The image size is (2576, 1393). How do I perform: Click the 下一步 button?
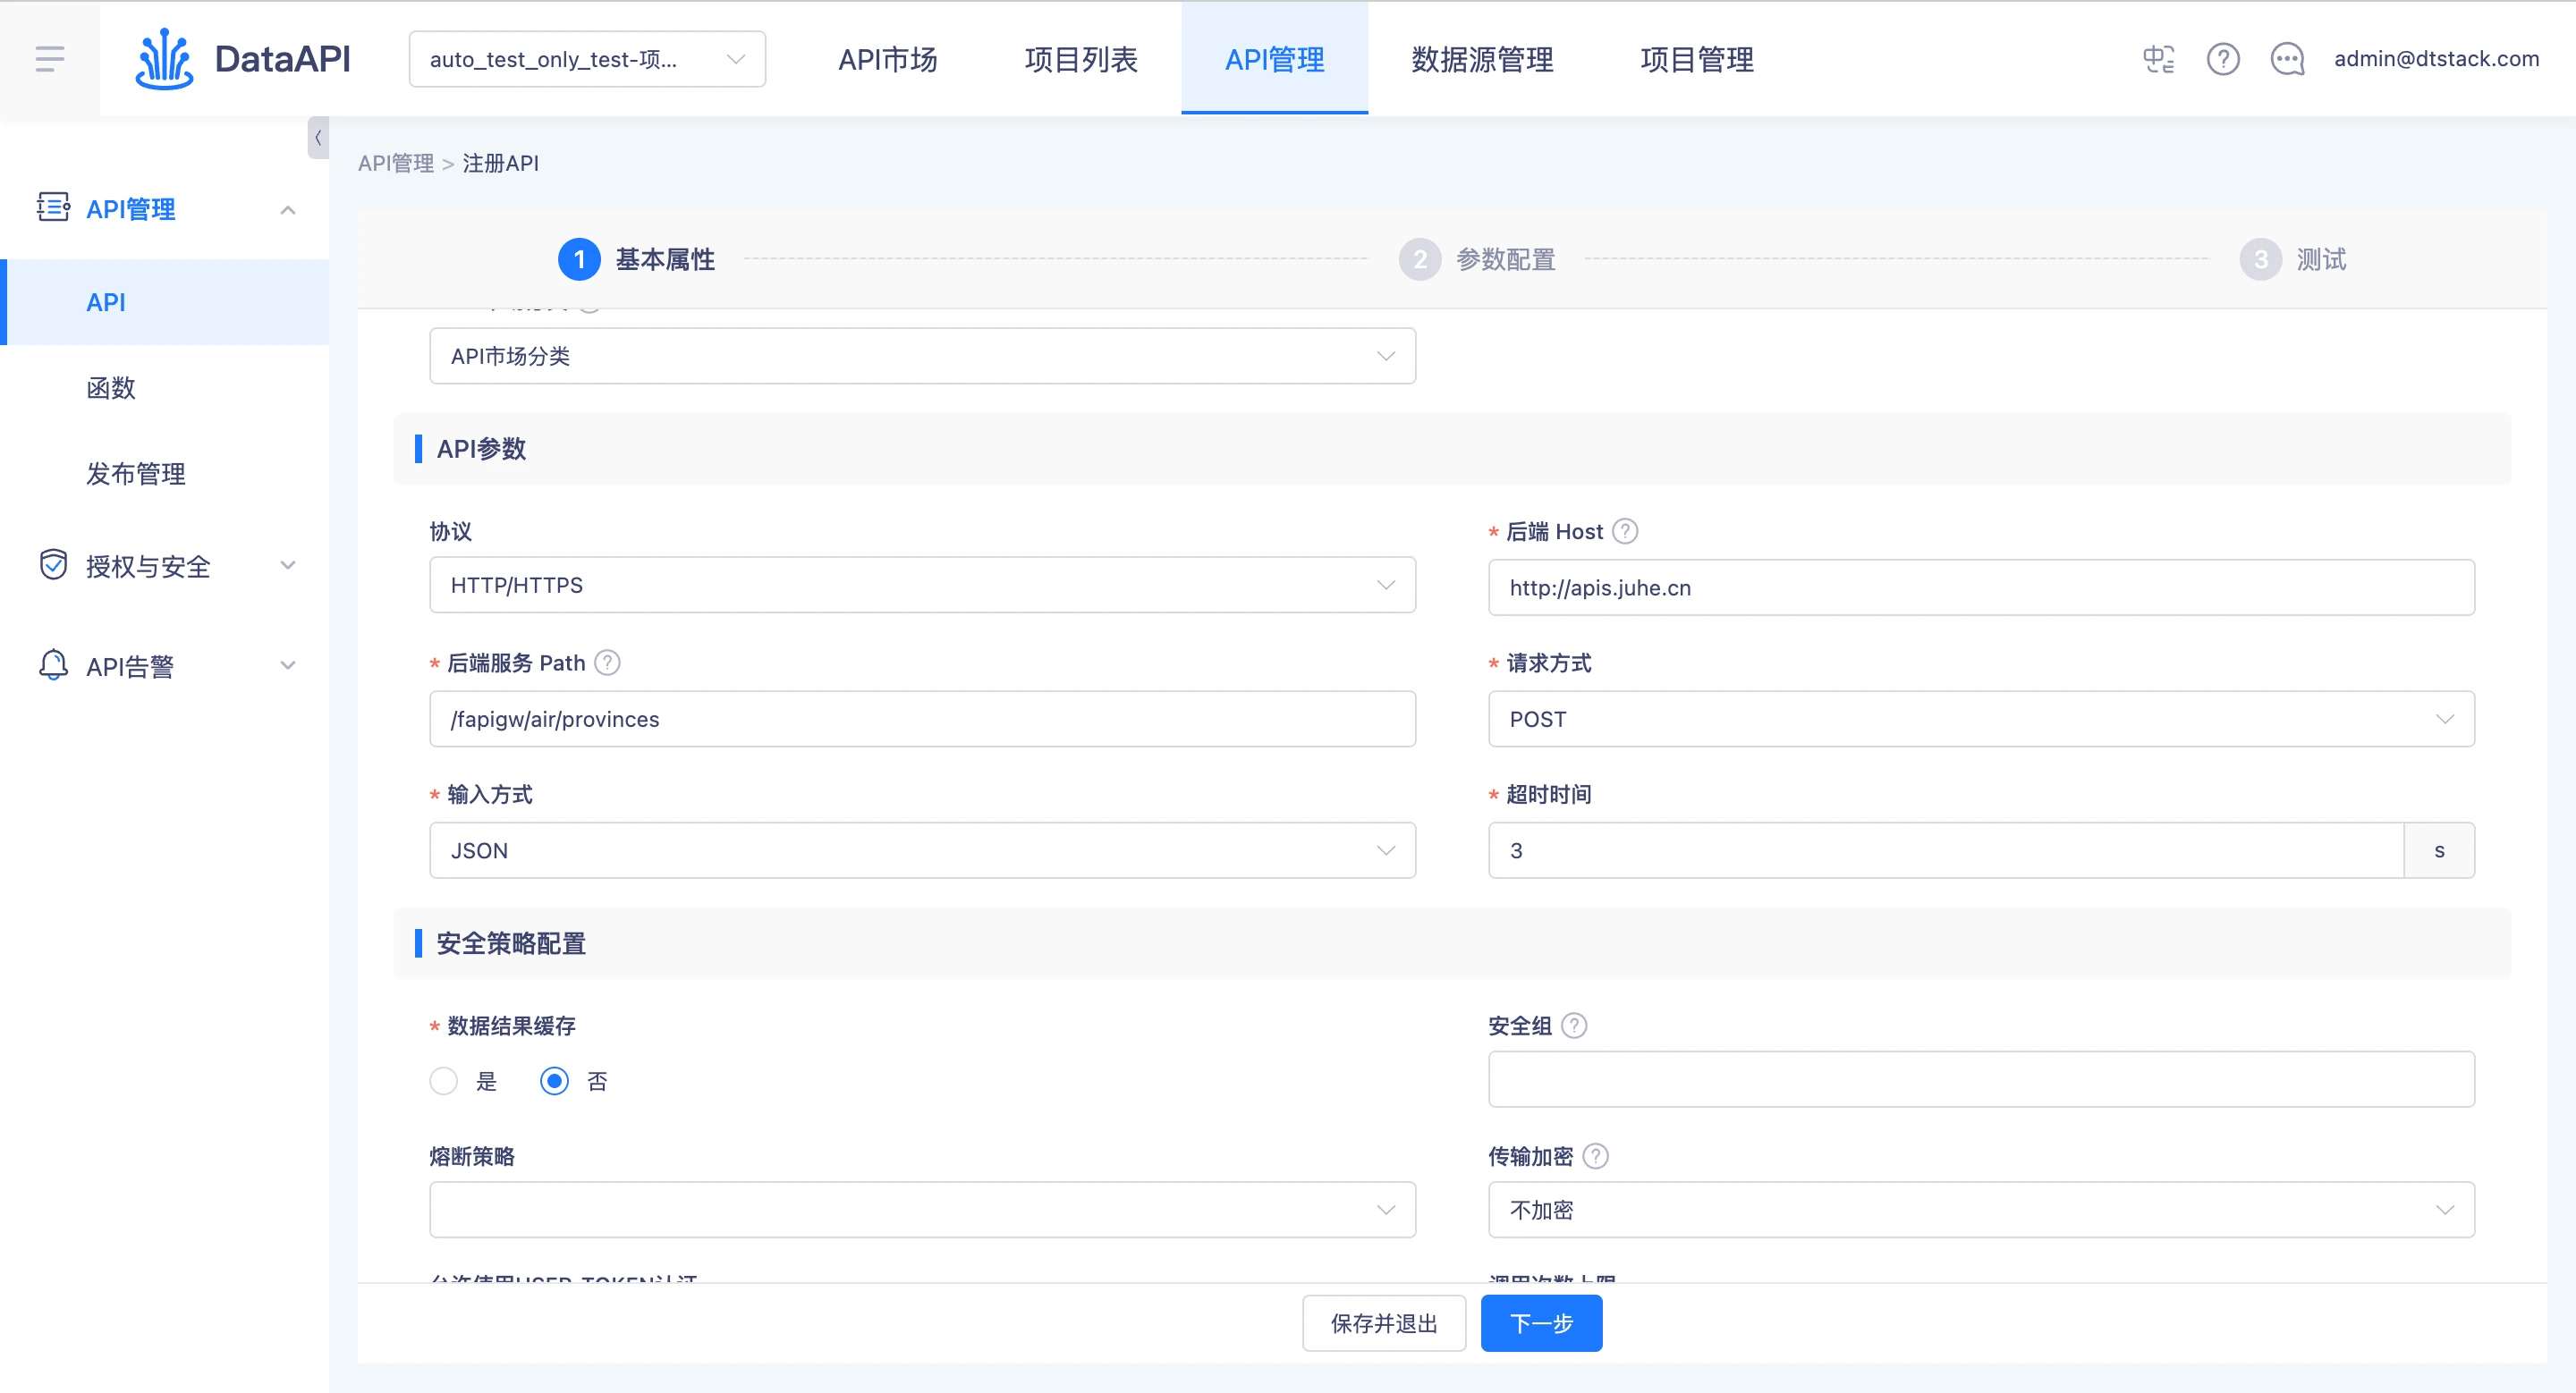(1541, 1323)
